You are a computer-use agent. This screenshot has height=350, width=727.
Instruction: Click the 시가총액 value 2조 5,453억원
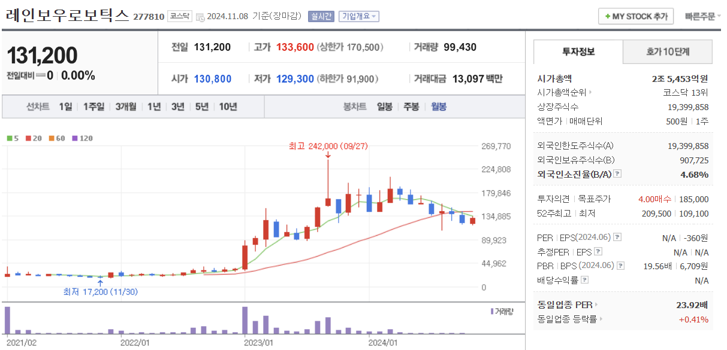(680, 78)
